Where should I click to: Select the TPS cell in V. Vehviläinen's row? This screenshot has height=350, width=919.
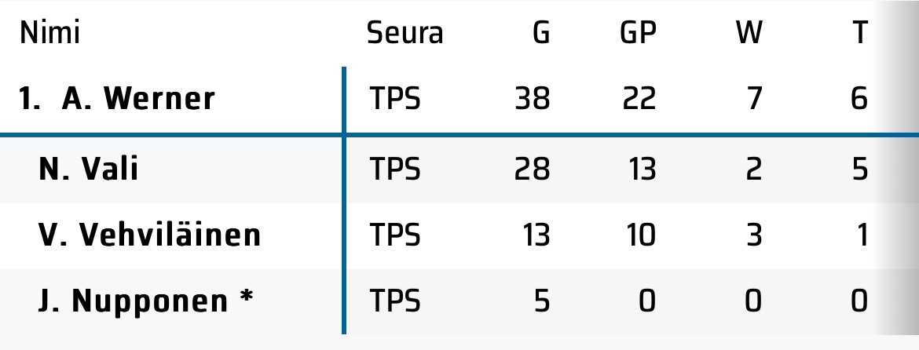point(395,235)
